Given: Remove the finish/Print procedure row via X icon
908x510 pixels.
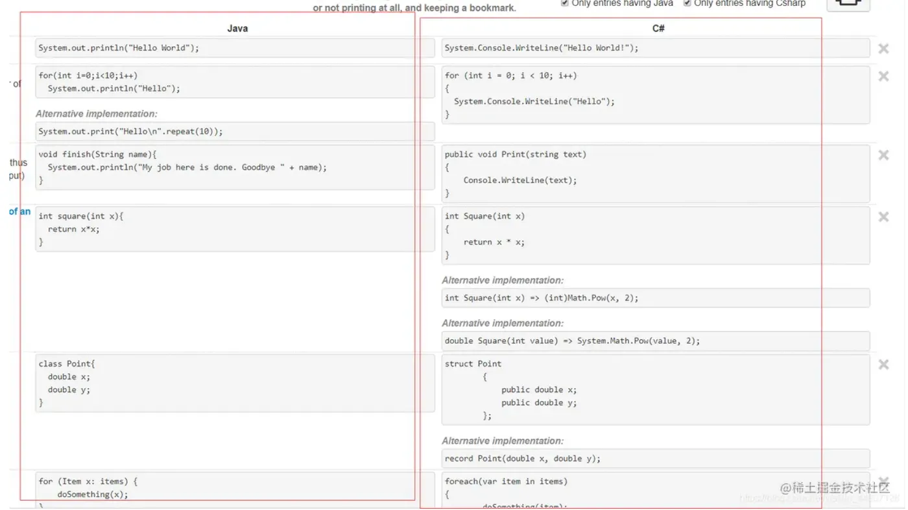Looking at the screenshot, I should point(883,155).
